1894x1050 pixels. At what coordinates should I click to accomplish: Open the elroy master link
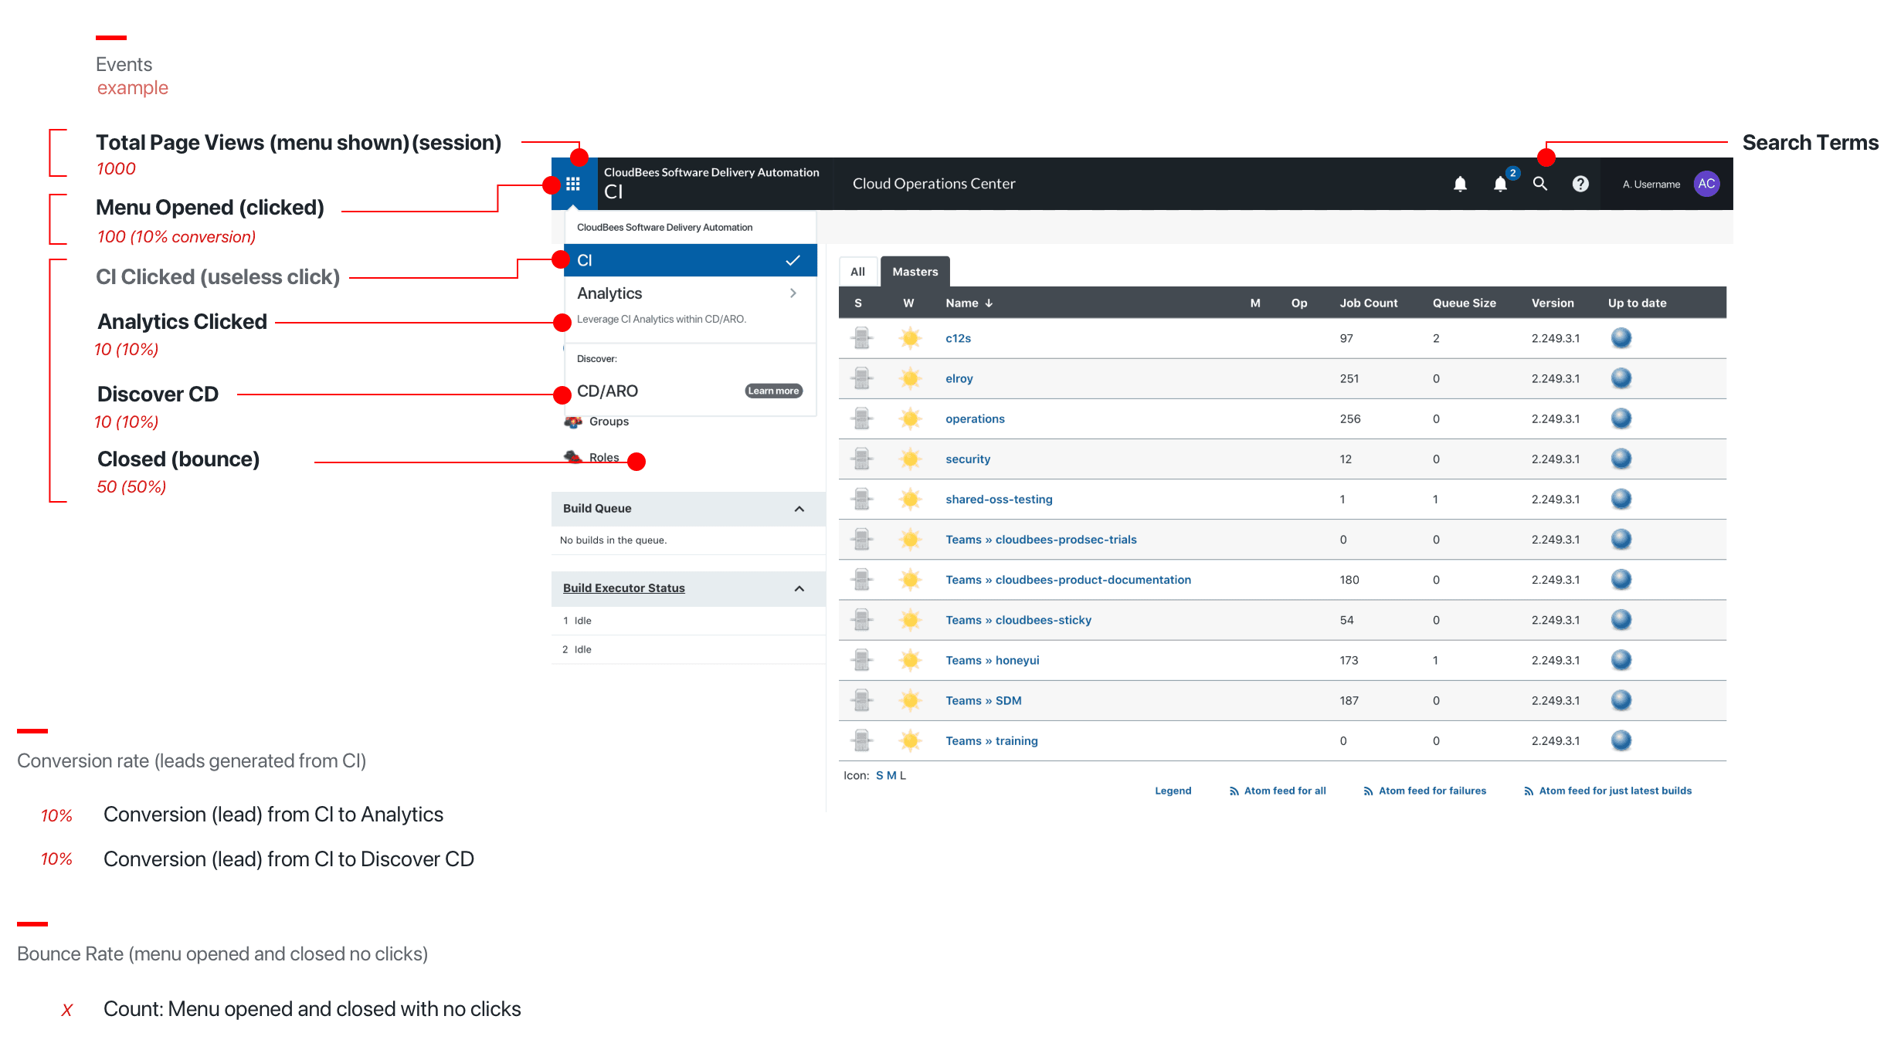[959, 378]
